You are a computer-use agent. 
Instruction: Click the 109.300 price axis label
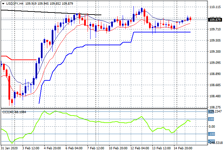pos(215,51)
